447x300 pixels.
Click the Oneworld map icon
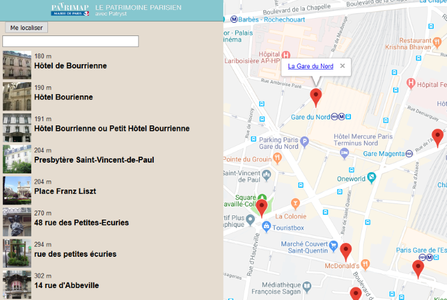click(372, 178)
